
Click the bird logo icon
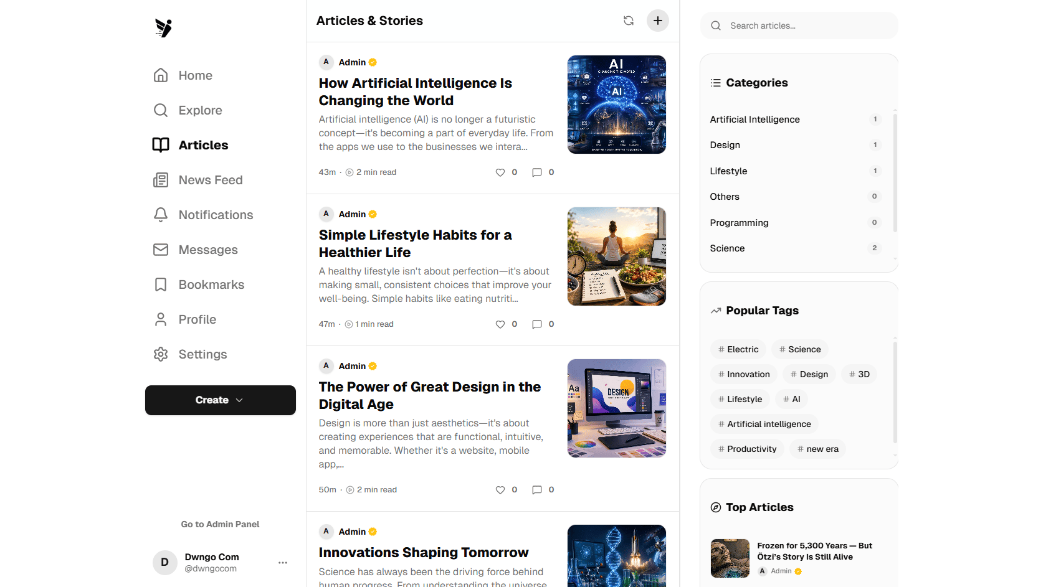pos(163,28)
